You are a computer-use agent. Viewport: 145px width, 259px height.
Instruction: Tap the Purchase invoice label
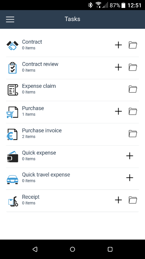pyautogui.click(x=42, y=131)
